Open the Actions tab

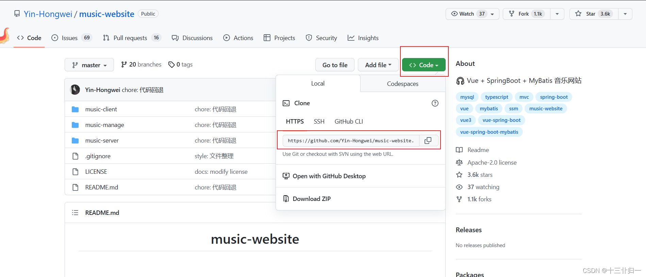point(238,38)
